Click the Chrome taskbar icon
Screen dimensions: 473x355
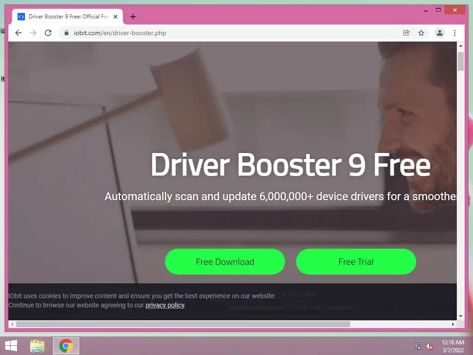pyautogui.click(x=66, y=346)
